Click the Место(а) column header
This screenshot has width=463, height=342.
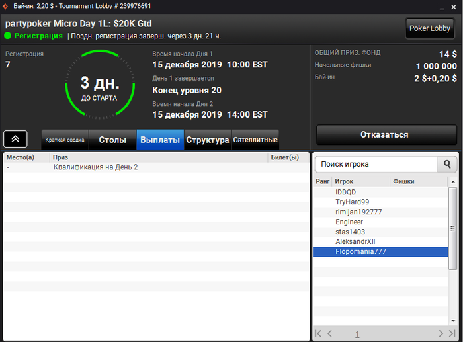[26, 157]
